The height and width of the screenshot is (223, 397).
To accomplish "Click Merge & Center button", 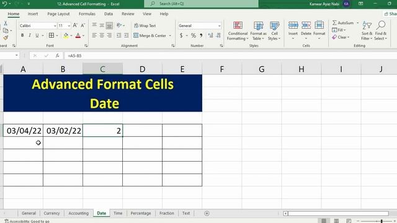I will point(150,36).
